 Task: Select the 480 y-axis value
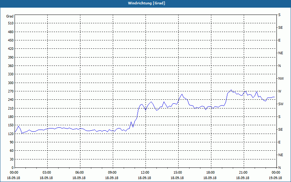11,32
